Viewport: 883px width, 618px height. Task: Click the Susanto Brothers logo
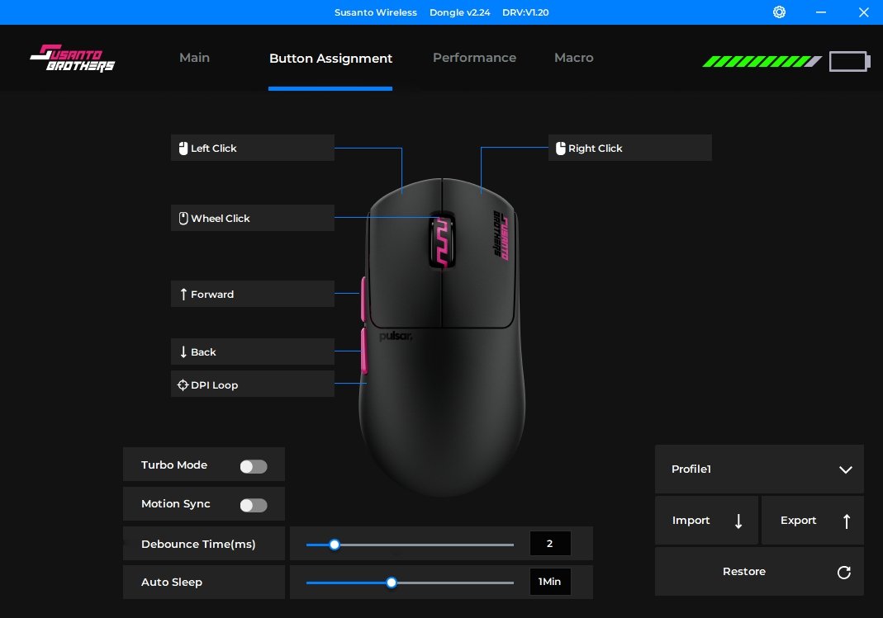(x=72, y=59)
